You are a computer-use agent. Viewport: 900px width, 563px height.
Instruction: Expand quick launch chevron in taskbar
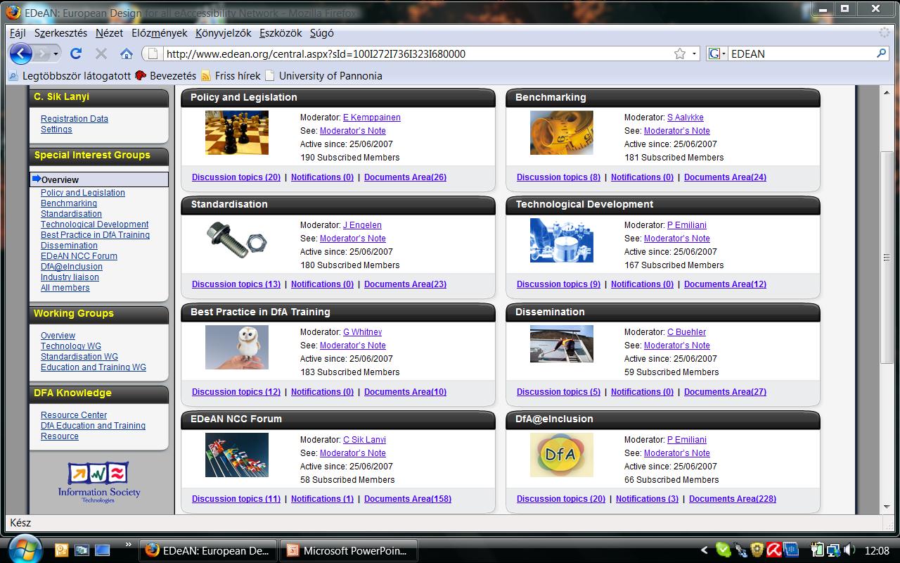click(129, 543)
